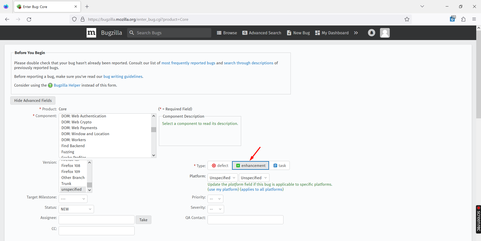The height and width of the screenshot is (241, 481).
Task: Click the New Bug icon
Action: (x=289, y=33)
